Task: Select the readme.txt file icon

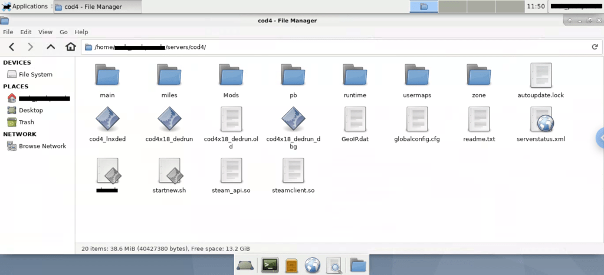Action: [x=479, y=119]
